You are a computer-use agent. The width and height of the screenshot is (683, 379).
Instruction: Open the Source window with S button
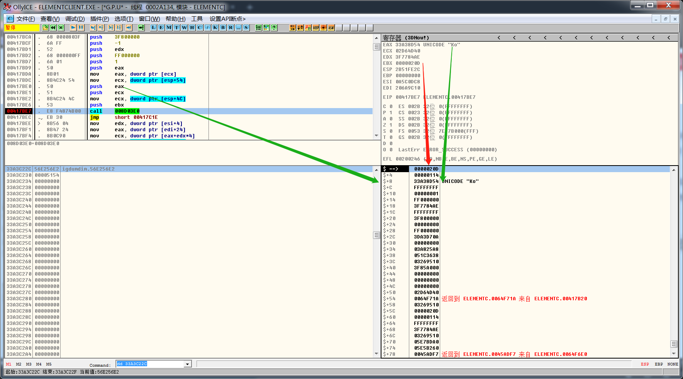pos(246,27)
